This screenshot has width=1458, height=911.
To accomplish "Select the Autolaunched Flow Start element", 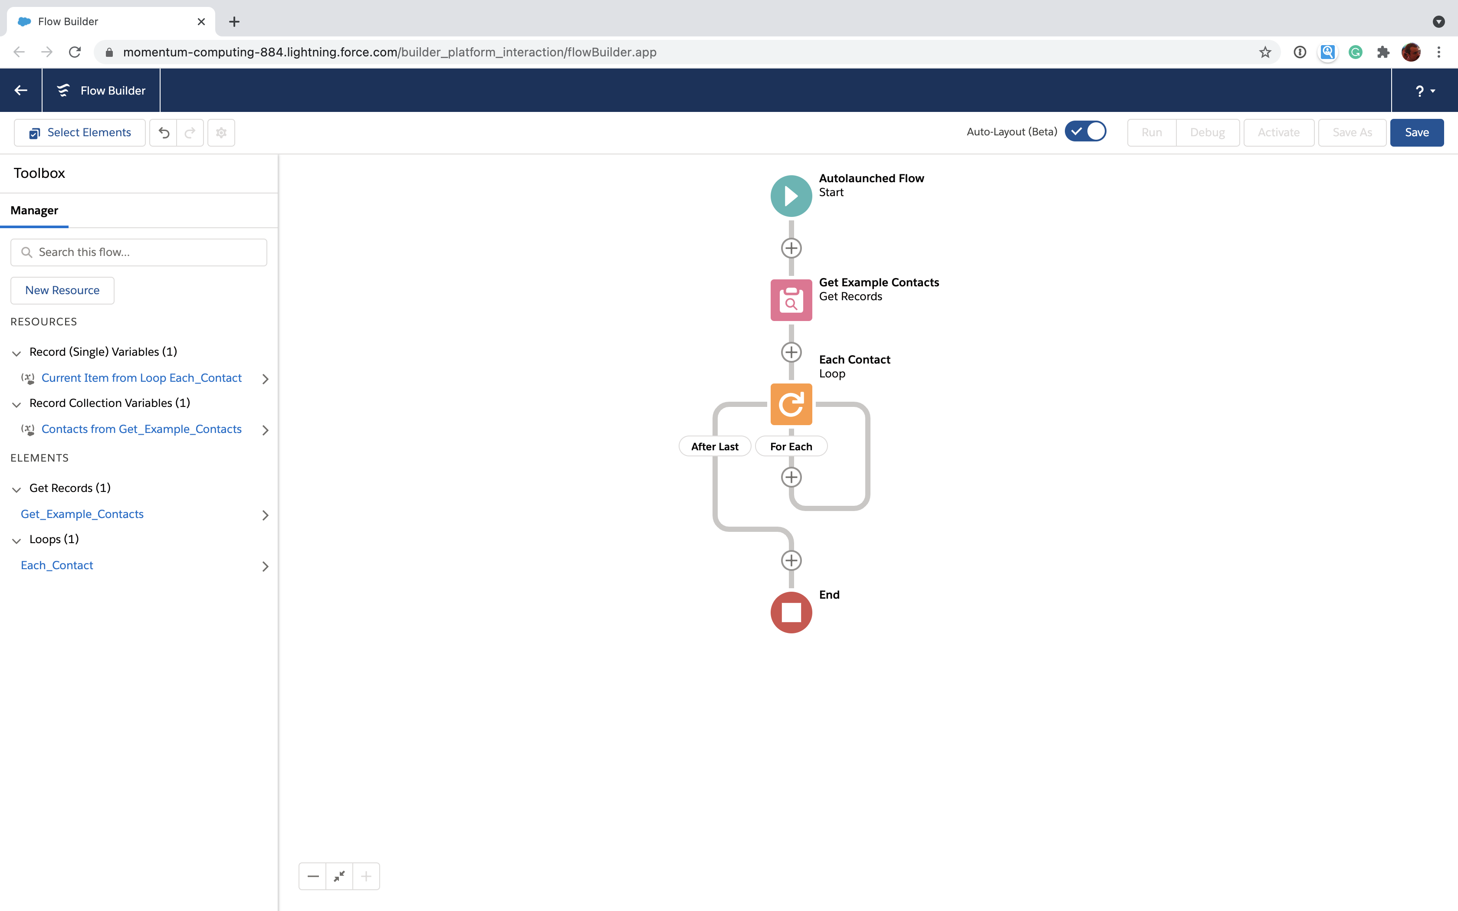I will [791, 195].
